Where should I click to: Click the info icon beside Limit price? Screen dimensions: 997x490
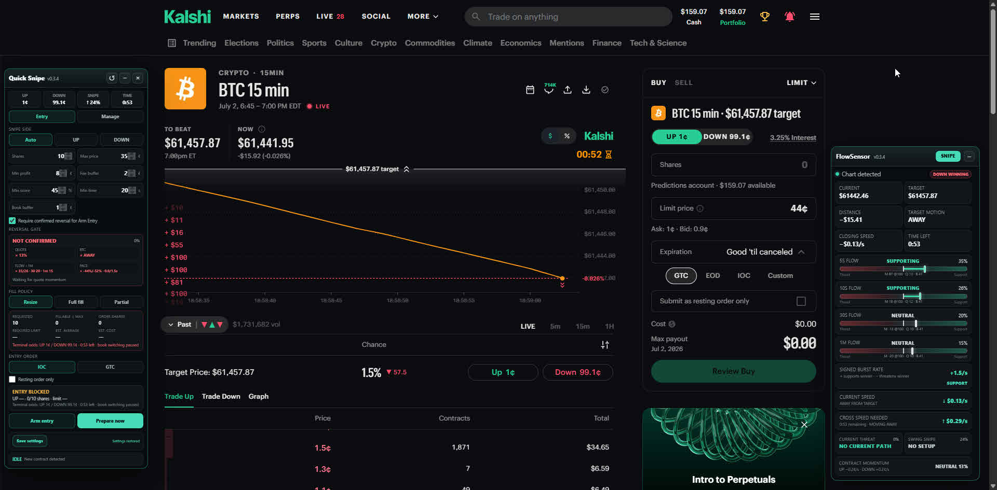[700, 208]
